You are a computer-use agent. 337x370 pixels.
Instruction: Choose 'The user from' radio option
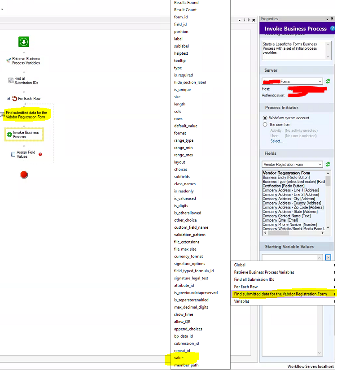click(265, 124)
